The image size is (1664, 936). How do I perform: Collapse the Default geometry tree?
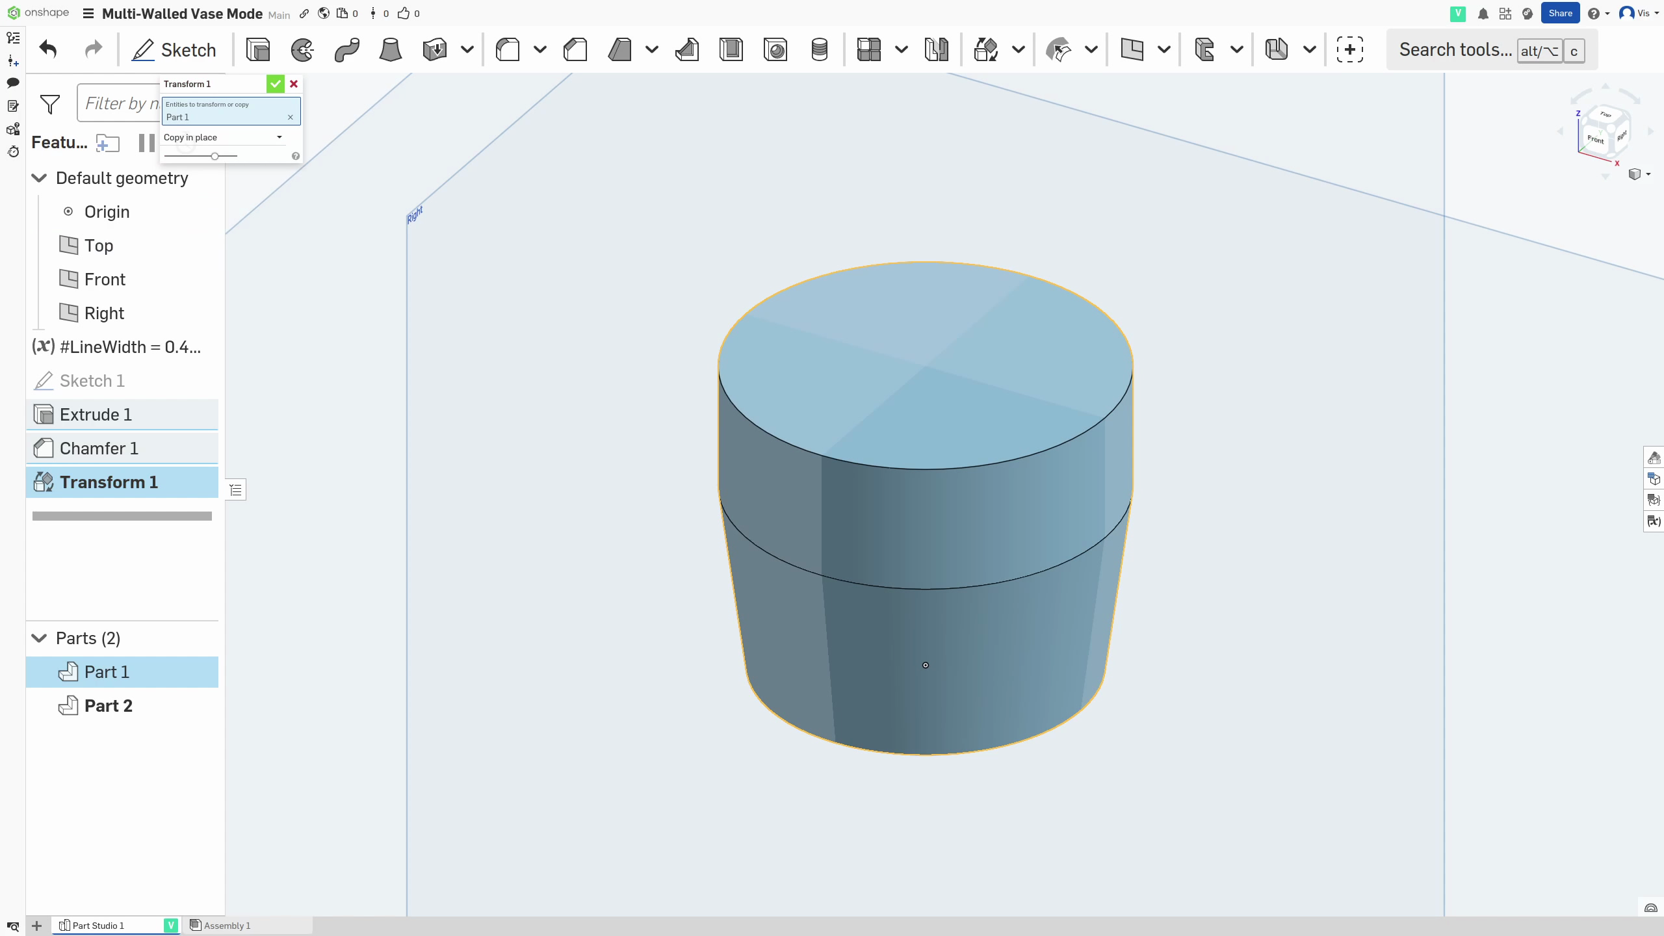point(40,178)
